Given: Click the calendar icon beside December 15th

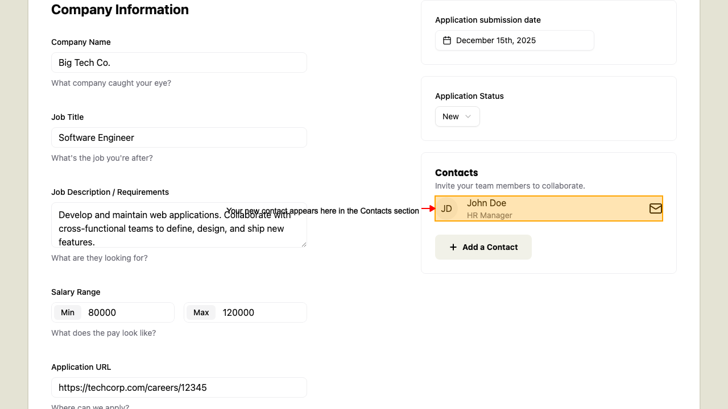Looking at the screenshot, I should point(447,40).
